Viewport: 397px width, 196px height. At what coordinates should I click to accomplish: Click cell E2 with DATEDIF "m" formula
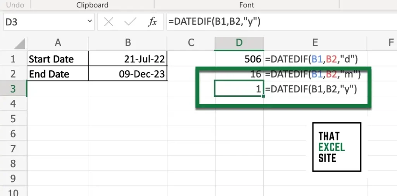[x=315, y=74]
